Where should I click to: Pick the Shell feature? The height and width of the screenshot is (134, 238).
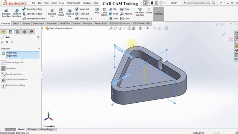point(113,19)
